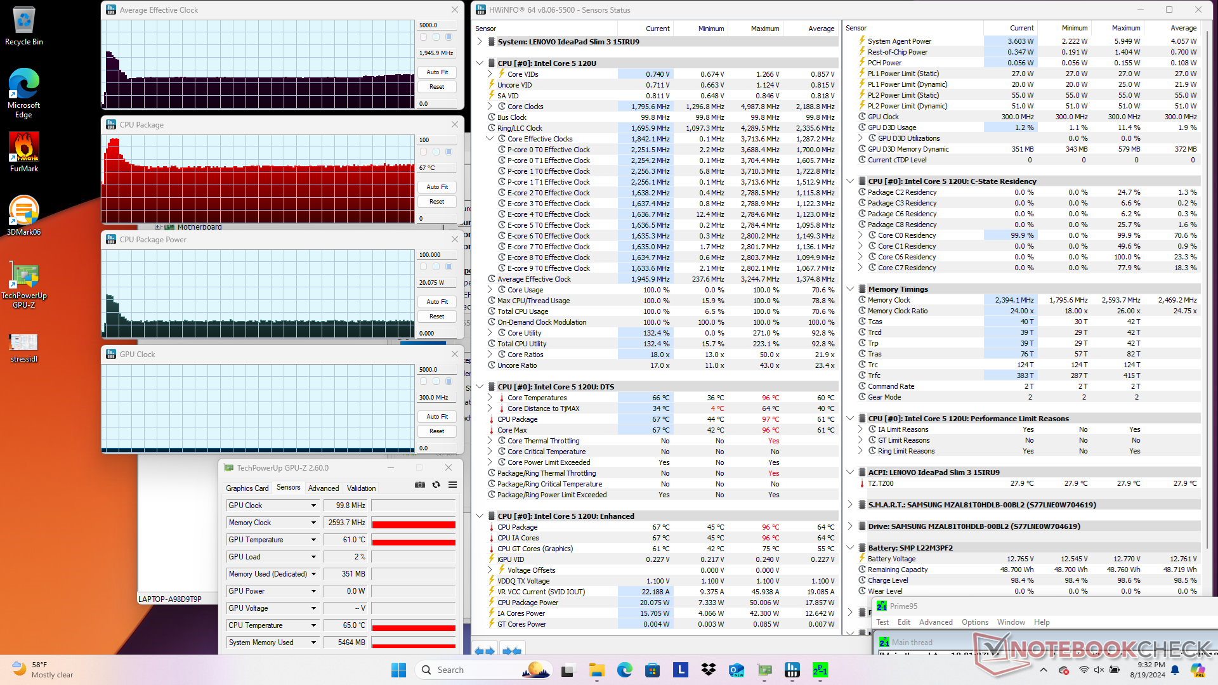Screen dimensions: 1218x685
Task: Edit the 100.000 maximum field in CPU Package Power
Action: [436, 255]
